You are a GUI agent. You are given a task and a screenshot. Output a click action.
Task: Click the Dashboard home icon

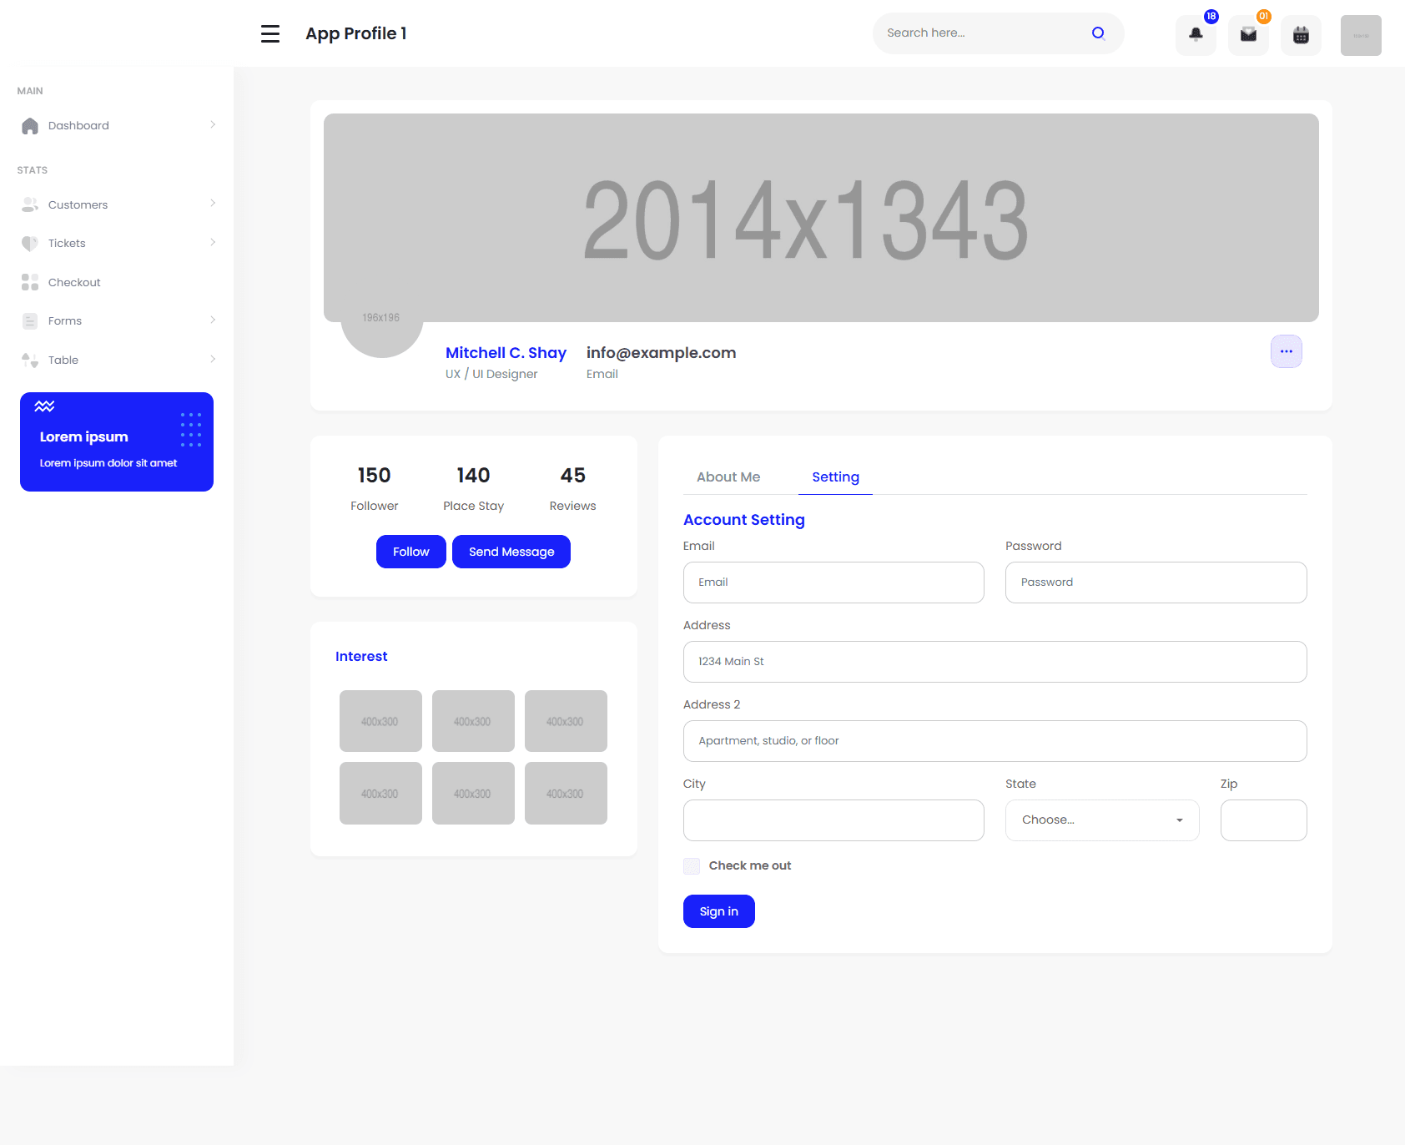coord(30,125)
